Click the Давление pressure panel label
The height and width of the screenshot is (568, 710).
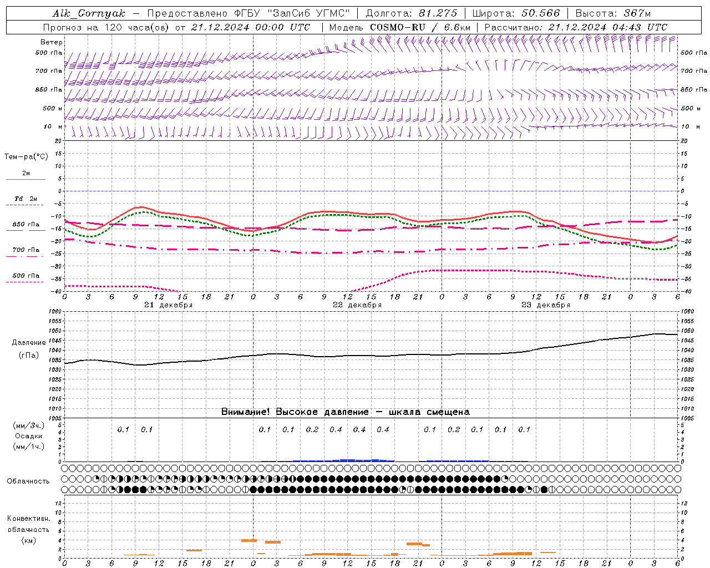[x=28, y=343]
